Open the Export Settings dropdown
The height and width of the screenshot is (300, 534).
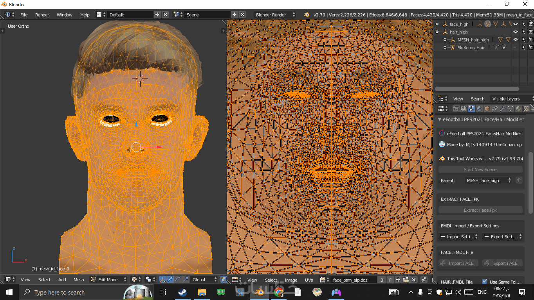click(x=502, y=237)
